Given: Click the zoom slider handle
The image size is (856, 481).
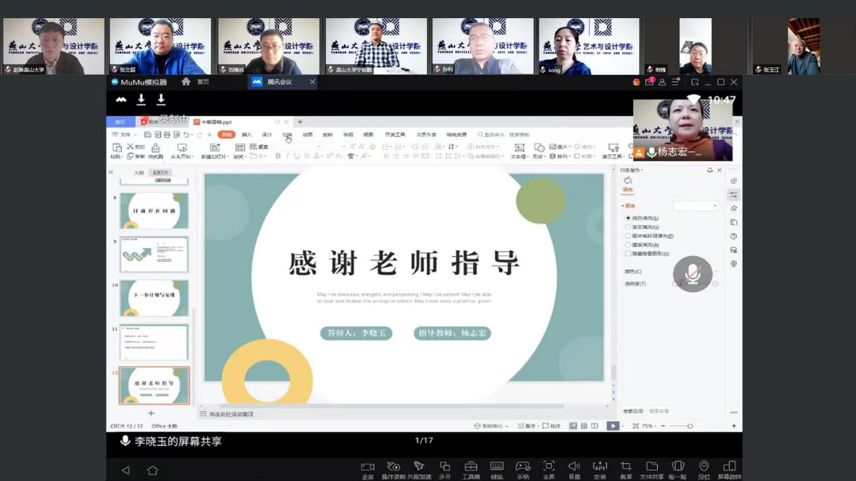Looking at the screenshot, I should coord(690,426).
